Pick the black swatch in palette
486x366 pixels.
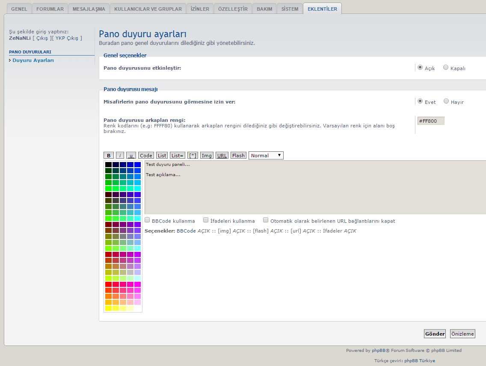pyautogui.click(x=109, y=165)
